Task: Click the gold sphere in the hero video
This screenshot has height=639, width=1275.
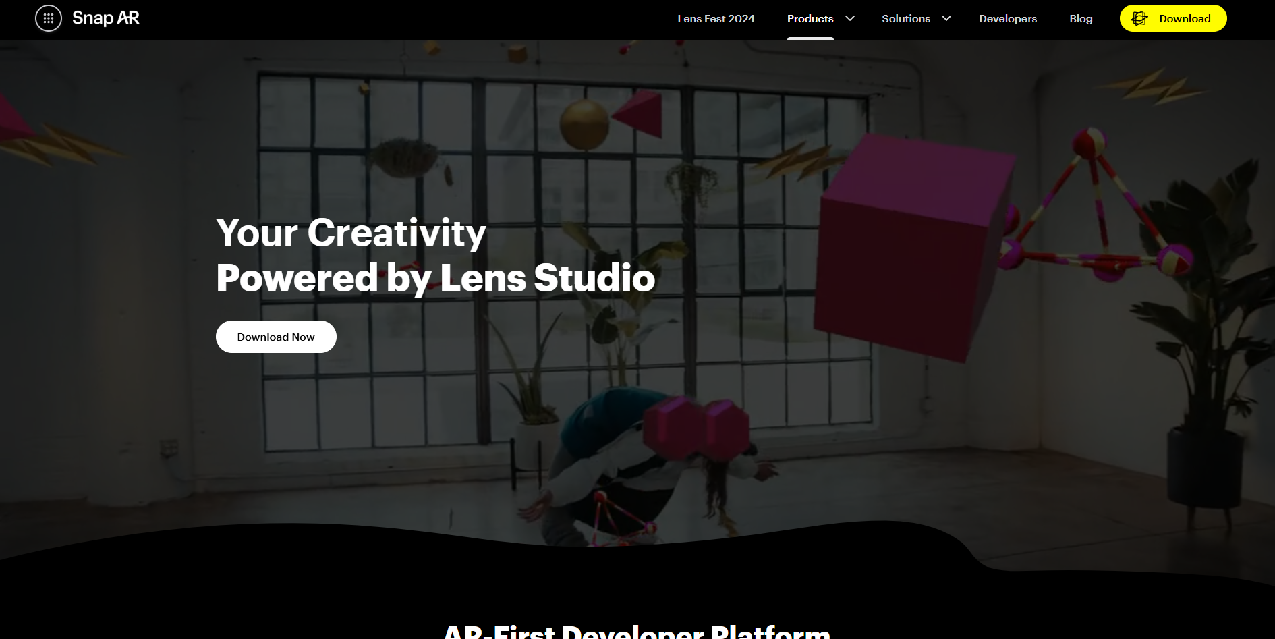Action: click(x=584, y=123)
